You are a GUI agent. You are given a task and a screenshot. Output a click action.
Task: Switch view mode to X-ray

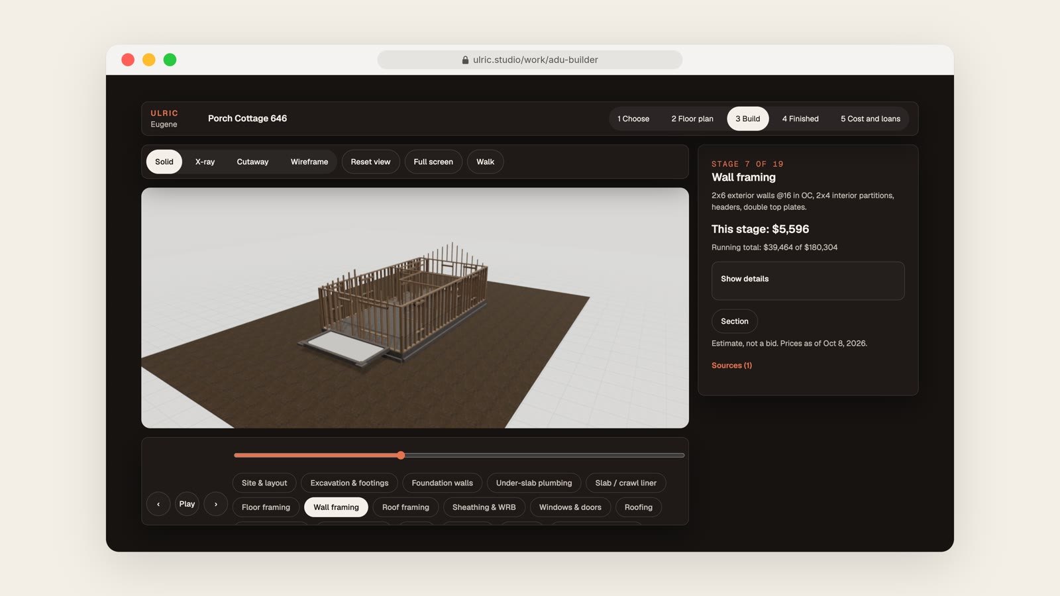[x=205, y=162]
